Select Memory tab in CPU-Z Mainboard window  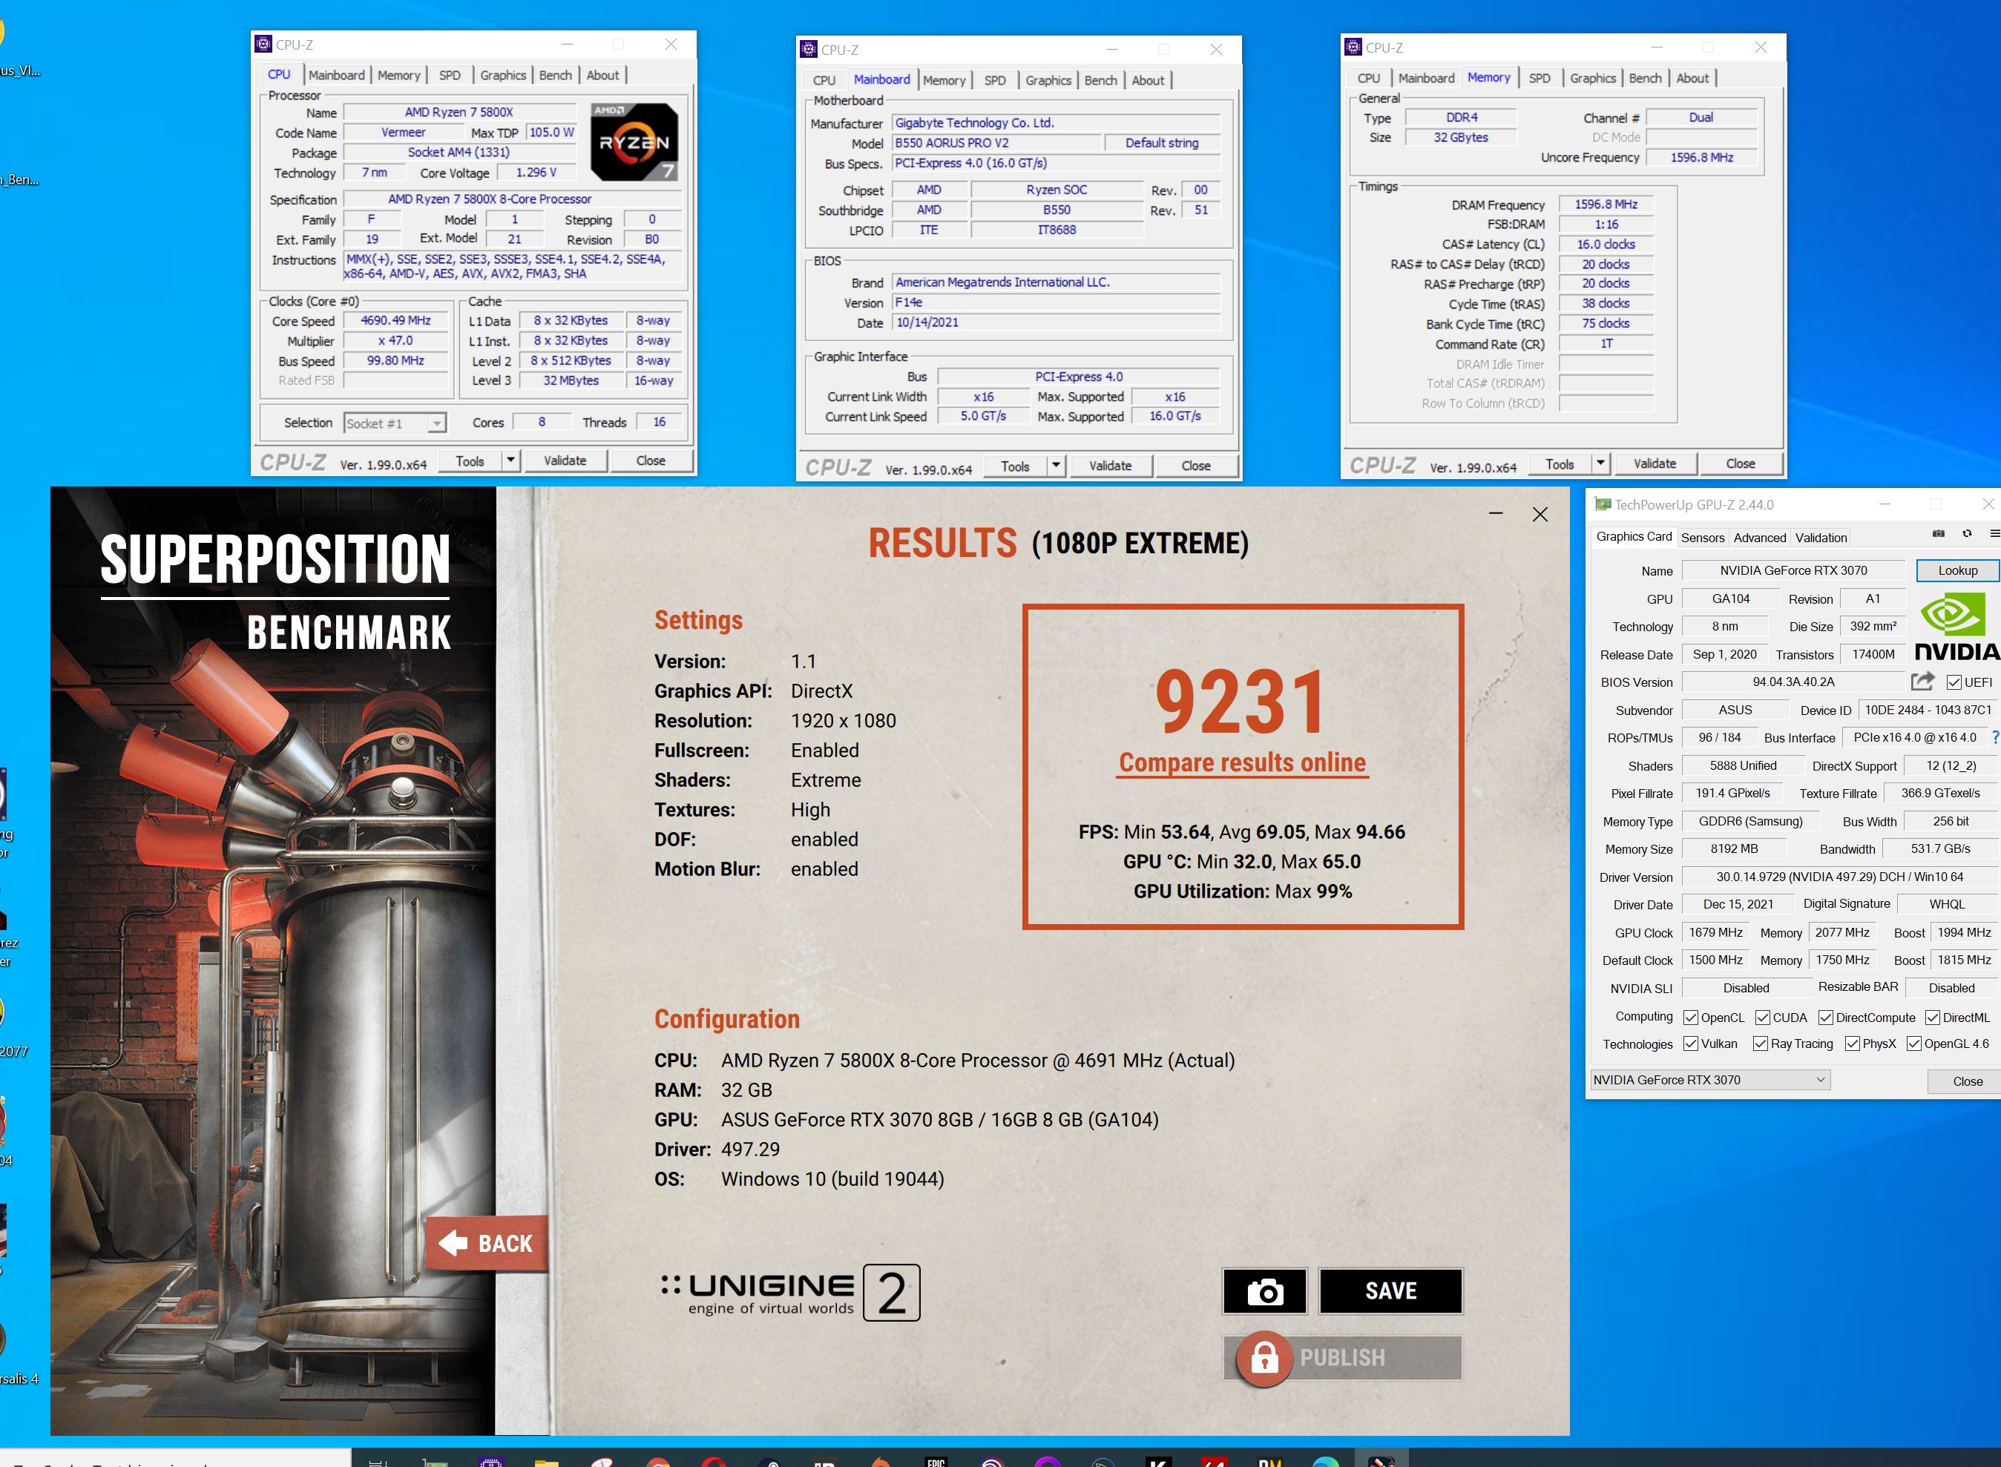coord(943,80)
